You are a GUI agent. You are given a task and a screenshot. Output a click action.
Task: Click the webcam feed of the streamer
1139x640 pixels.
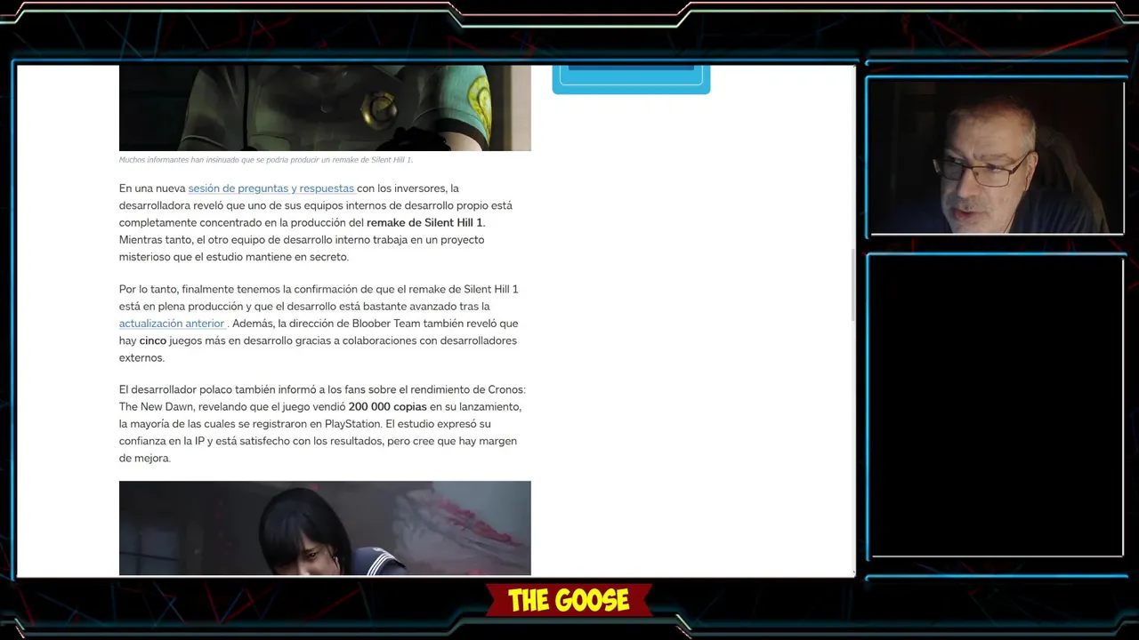pyautogui.click(x=997, y=158)
